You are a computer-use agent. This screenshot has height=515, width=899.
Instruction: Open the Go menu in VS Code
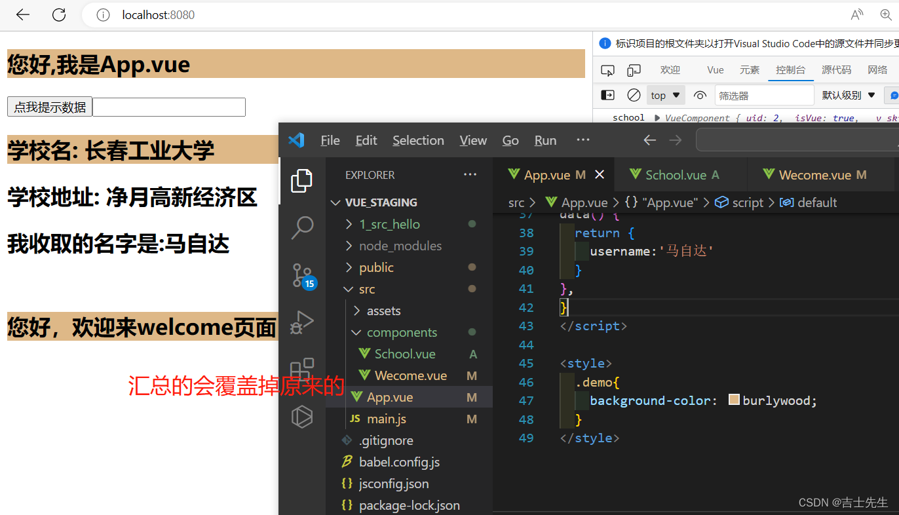click(x=510, y=140)
